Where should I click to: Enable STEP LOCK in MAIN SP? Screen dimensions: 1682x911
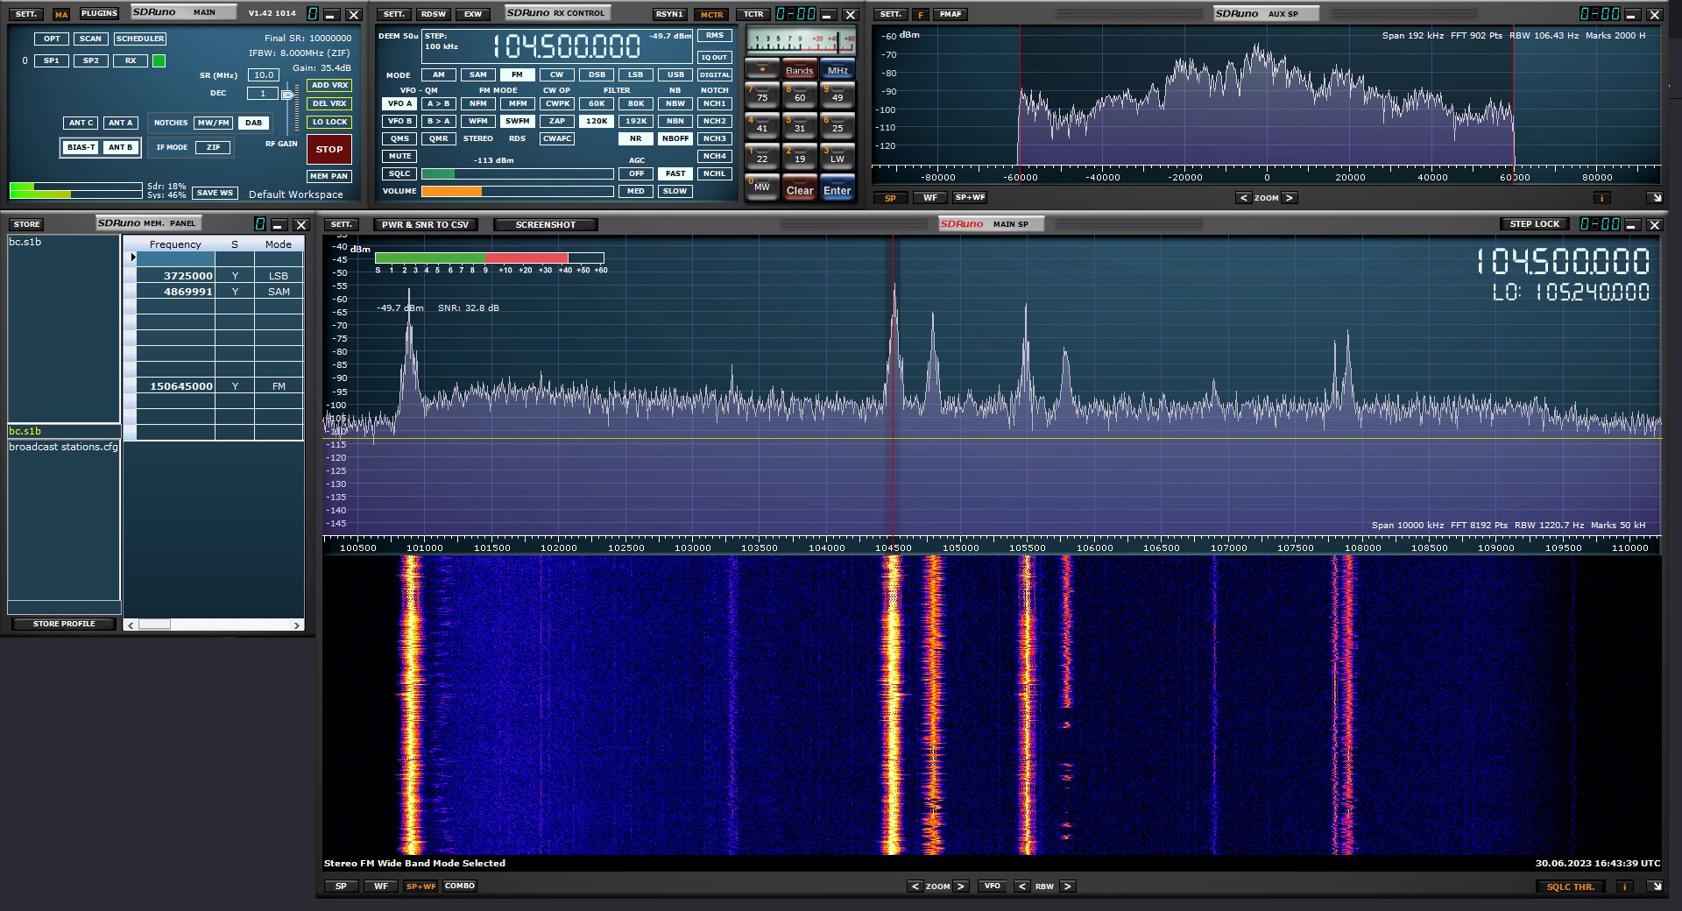[x=1535, y=224]
